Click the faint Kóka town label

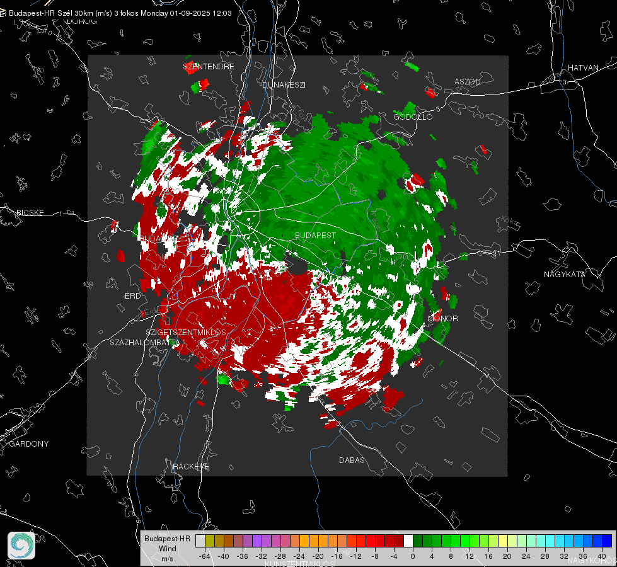[509, 222]
